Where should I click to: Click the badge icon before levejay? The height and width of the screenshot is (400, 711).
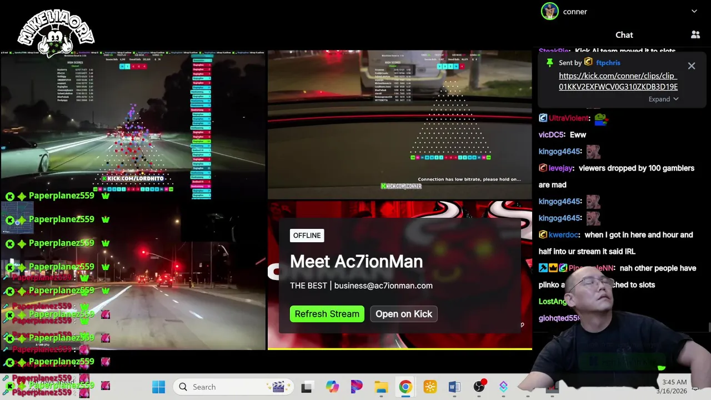pyautogui.click(x=543, y=168)
